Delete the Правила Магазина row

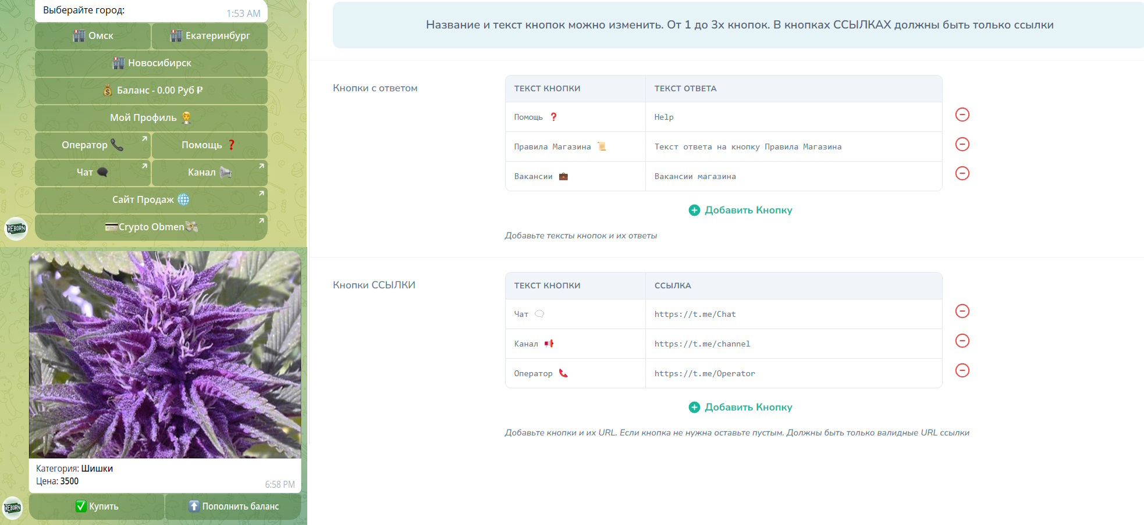(x=962, y=144)
